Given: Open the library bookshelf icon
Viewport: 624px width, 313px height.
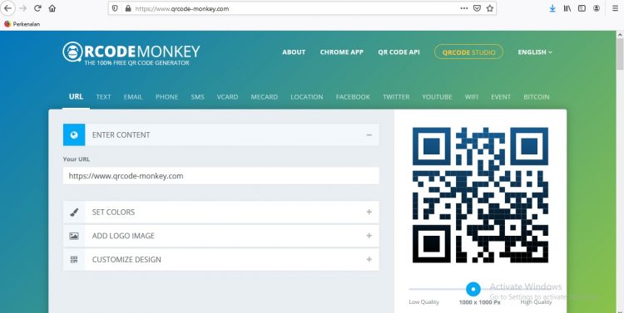Looking at the screenshot, I should [x=567, y=8].
